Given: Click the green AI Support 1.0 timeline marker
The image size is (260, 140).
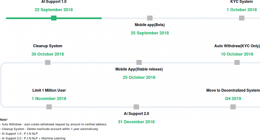Looking at the screenshot, I should click(54, 18).
